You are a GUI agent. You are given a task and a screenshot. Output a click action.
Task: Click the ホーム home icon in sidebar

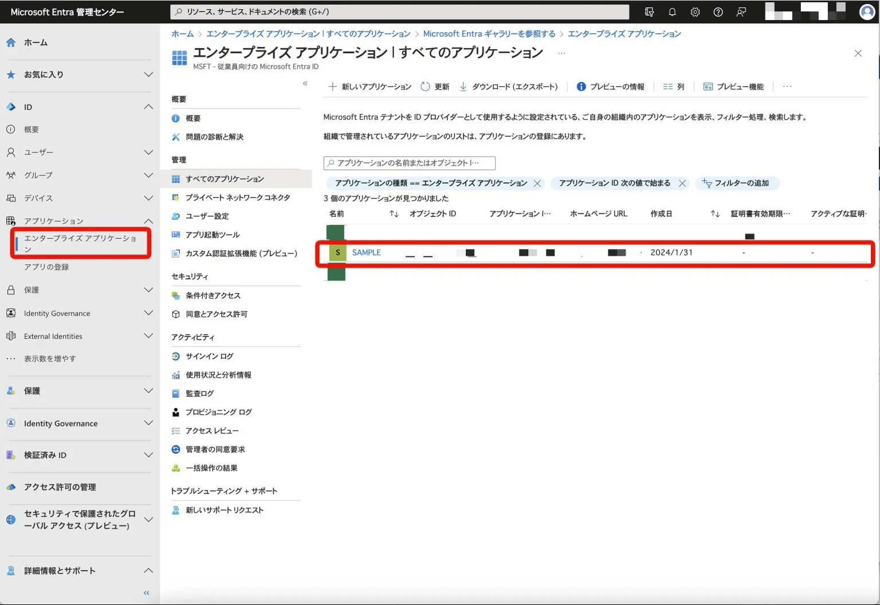(x=11, y=42)
